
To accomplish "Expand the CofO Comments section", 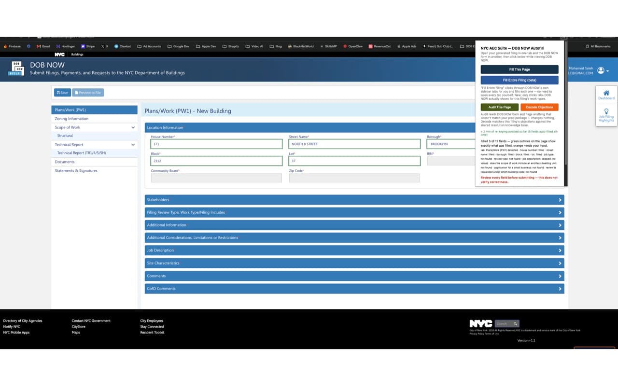I will (354, 289).
